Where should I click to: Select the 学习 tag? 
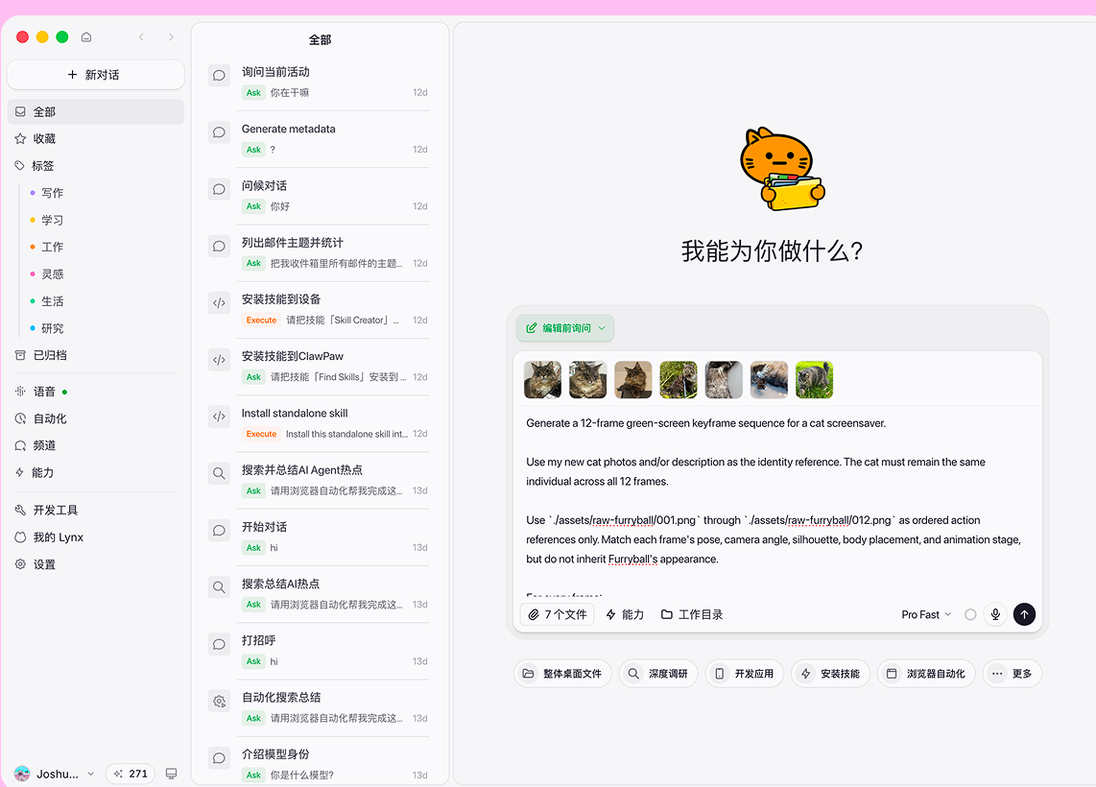tap(52, 220)
